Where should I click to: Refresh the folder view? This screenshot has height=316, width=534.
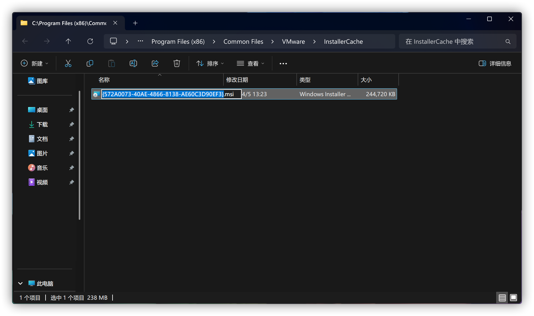tap(90, 41)
